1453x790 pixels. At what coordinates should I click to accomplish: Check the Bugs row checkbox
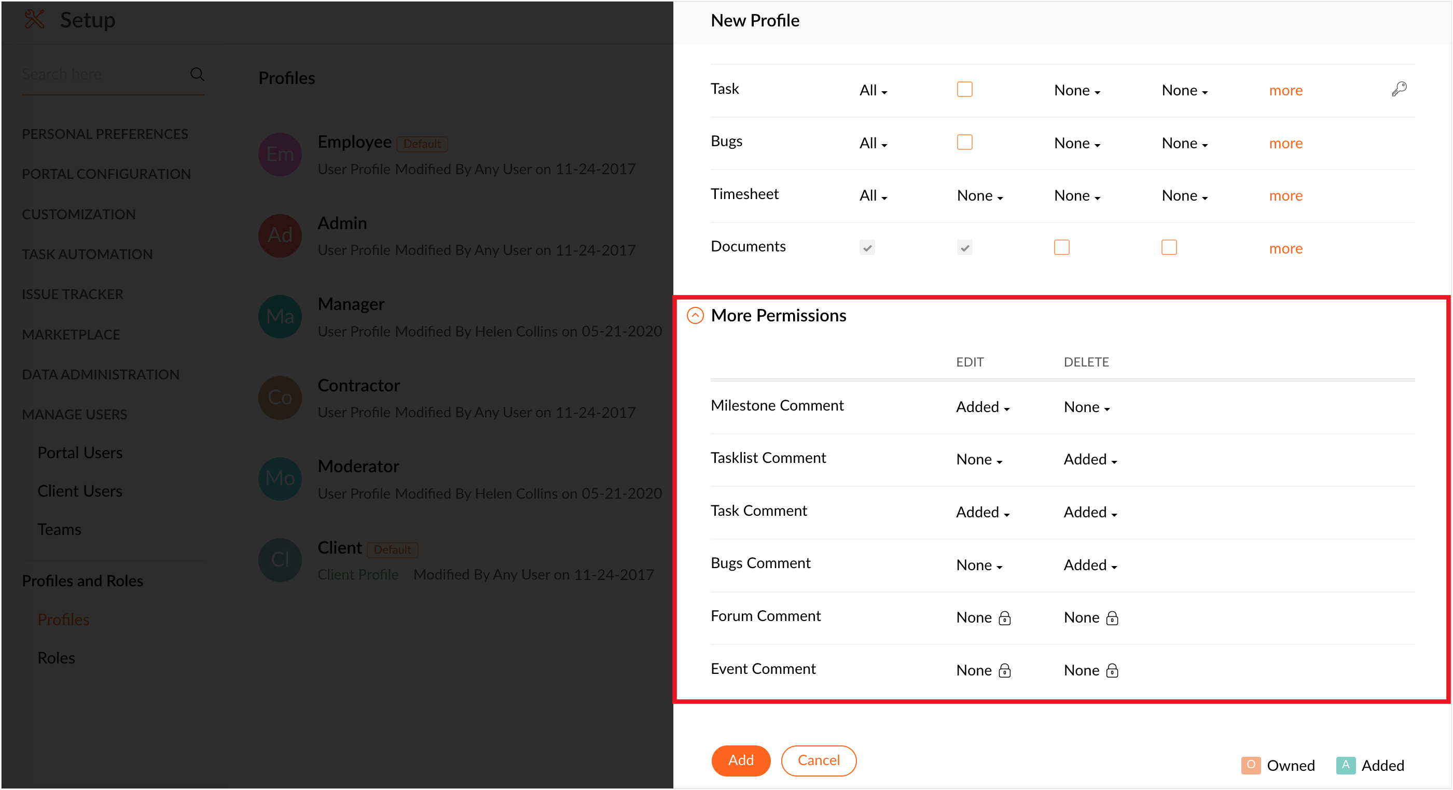pos(964,142)
